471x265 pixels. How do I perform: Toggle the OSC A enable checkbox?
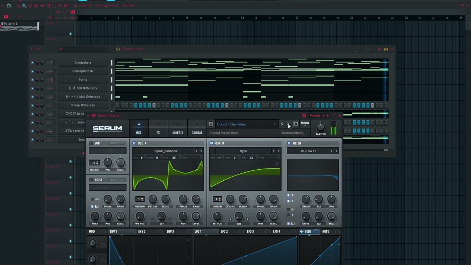(134, 143)
